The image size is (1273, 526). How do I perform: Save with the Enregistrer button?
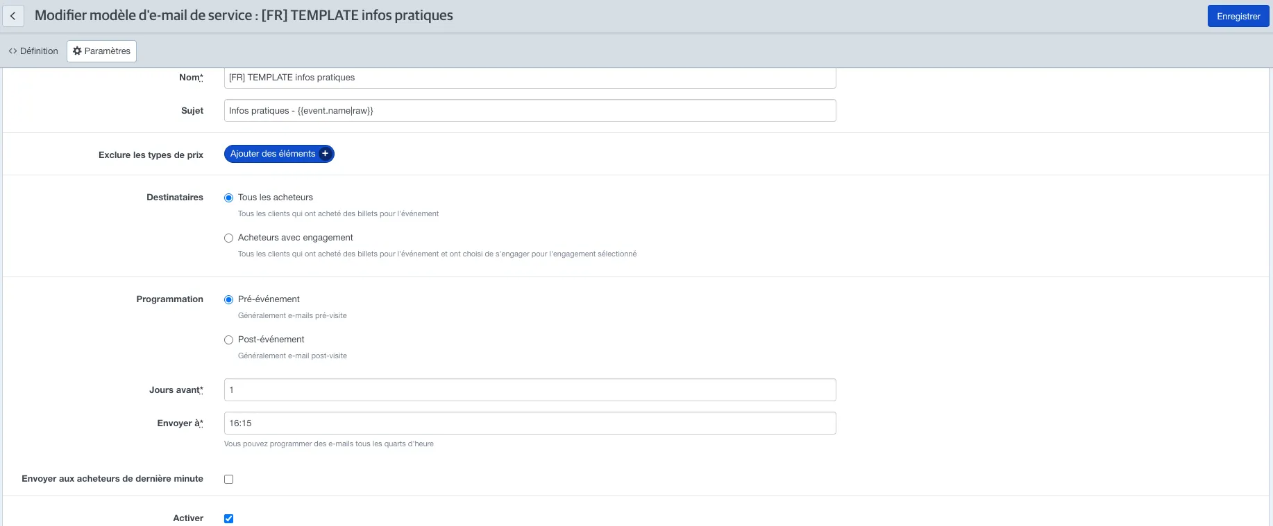pyautogui.click(x=1238, y=16)
